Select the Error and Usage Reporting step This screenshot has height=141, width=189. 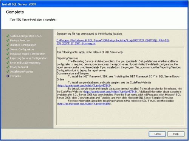tap(25, 63)
